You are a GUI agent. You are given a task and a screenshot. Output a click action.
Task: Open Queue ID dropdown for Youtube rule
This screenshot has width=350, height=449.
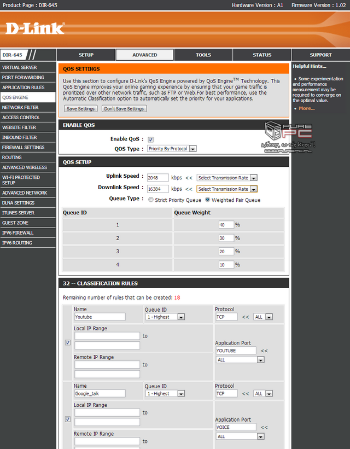click(x=165, y=317)
